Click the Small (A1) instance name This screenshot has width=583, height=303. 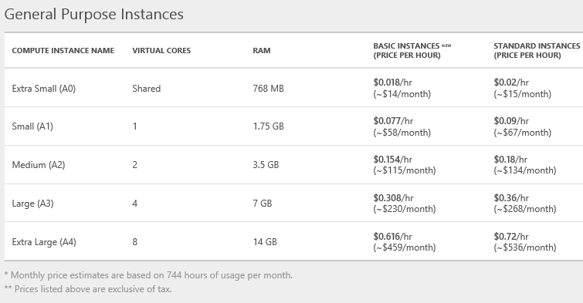click(32, 126)
